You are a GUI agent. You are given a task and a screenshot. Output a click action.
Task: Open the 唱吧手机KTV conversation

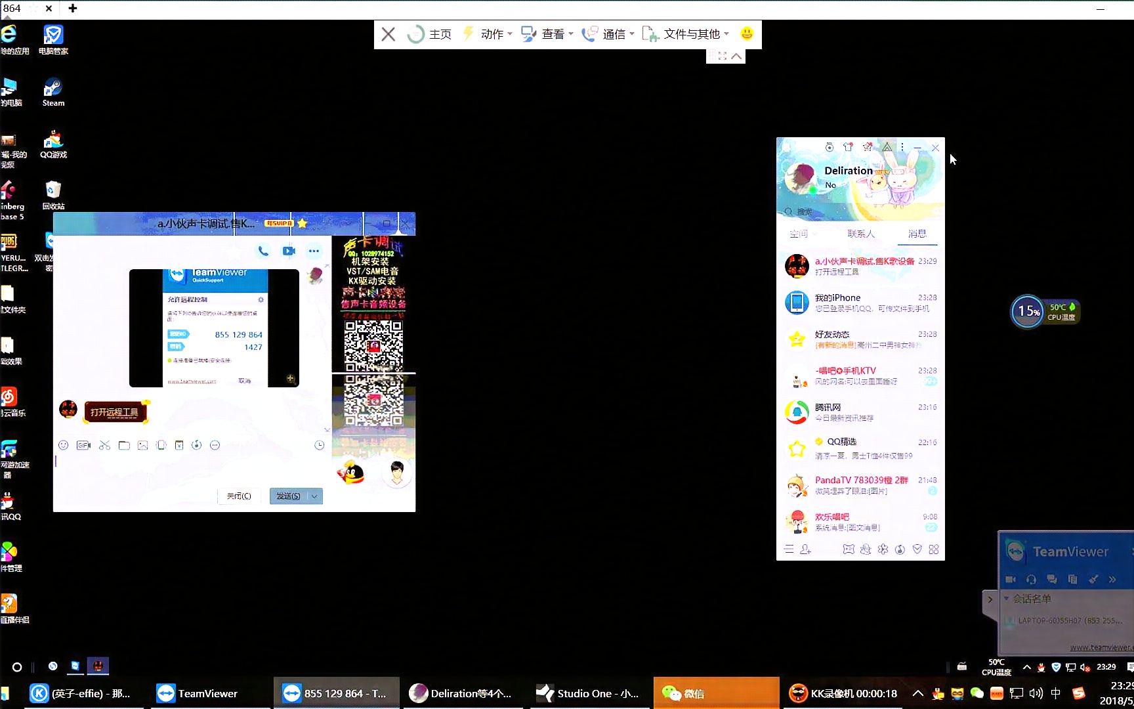pyautogui.click(x=860, y=376)
